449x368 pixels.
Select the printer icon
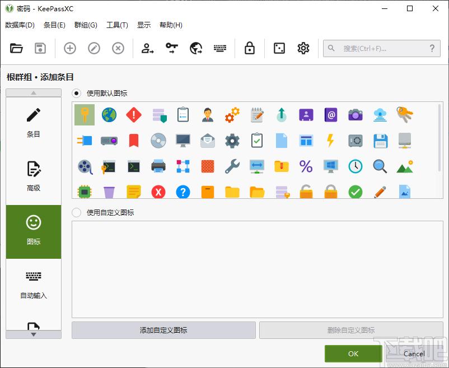pyautogui.click(x=158, y=166)
